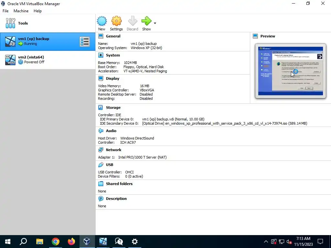This screenshot has height=248, width=331.
Task: Launch Firefox from the taskbar
Action: pyautogui.click(x=71, y=242)
